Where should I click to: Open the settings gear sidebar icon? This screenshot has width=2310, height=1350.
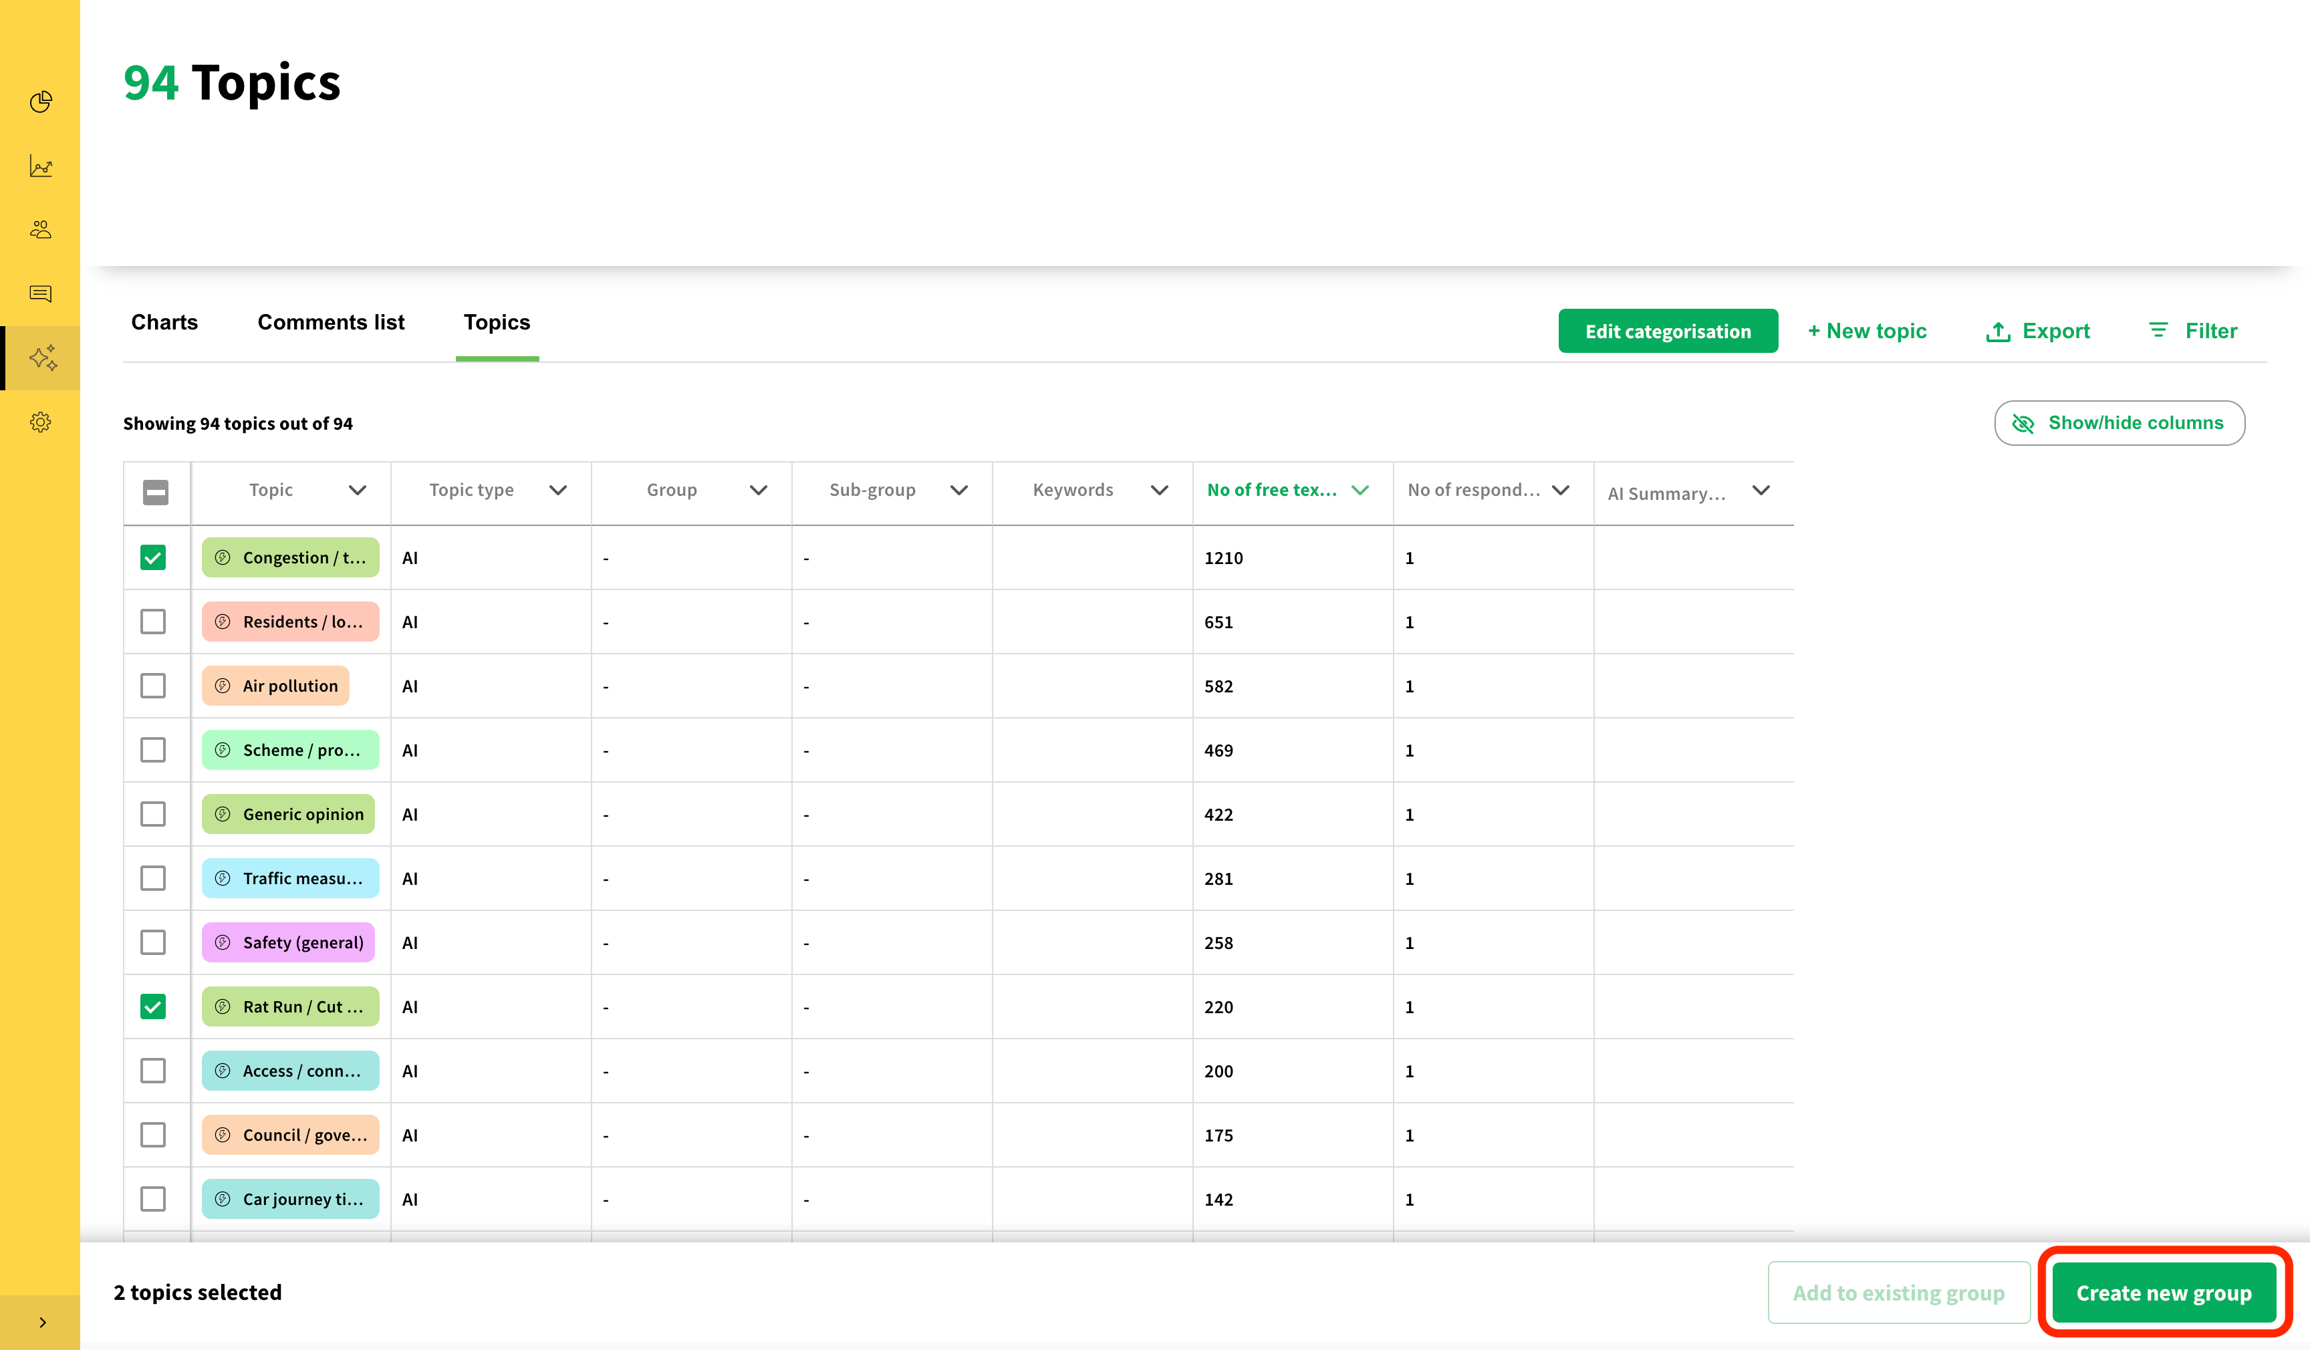point(40,422)
